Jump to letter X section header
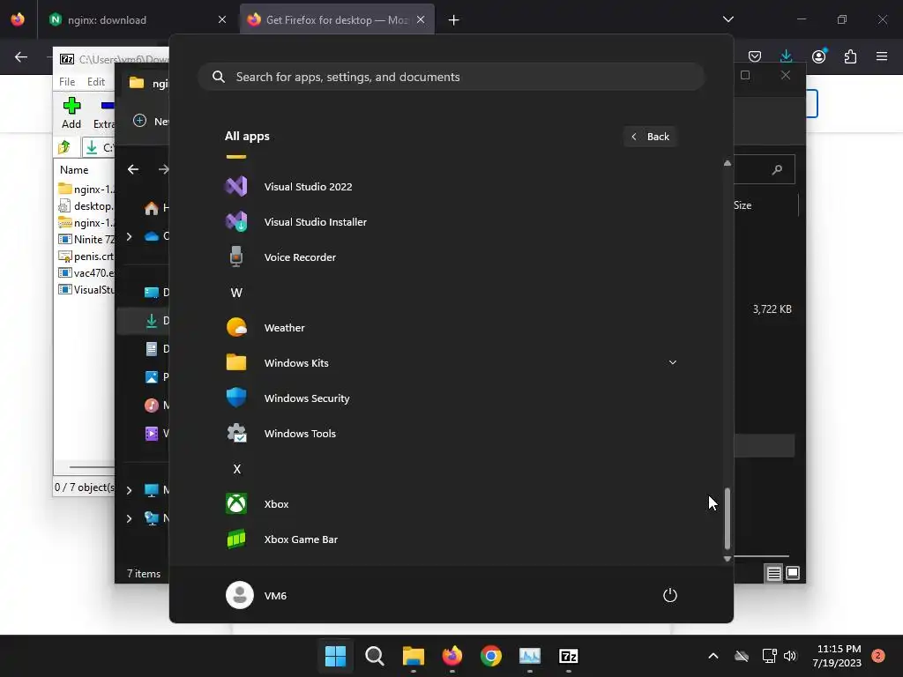903x677 pixels. pos(236,469)
